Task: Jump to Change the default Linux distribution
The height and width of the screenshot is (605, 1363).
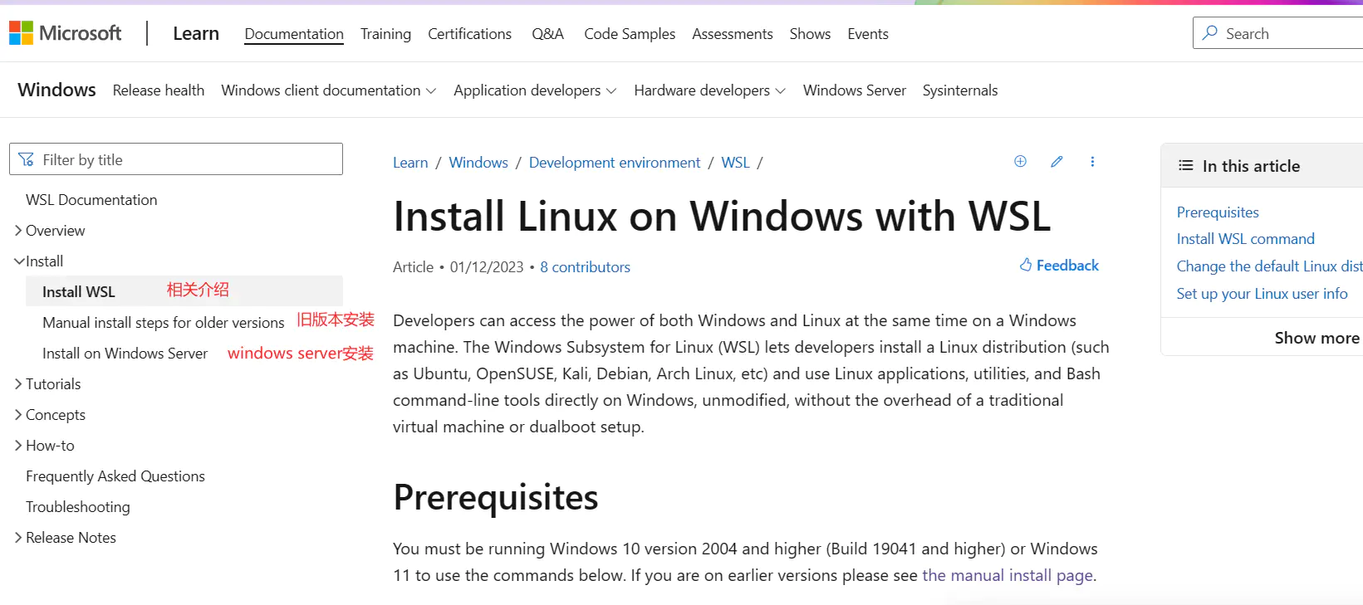Action: click(1270, 266)
